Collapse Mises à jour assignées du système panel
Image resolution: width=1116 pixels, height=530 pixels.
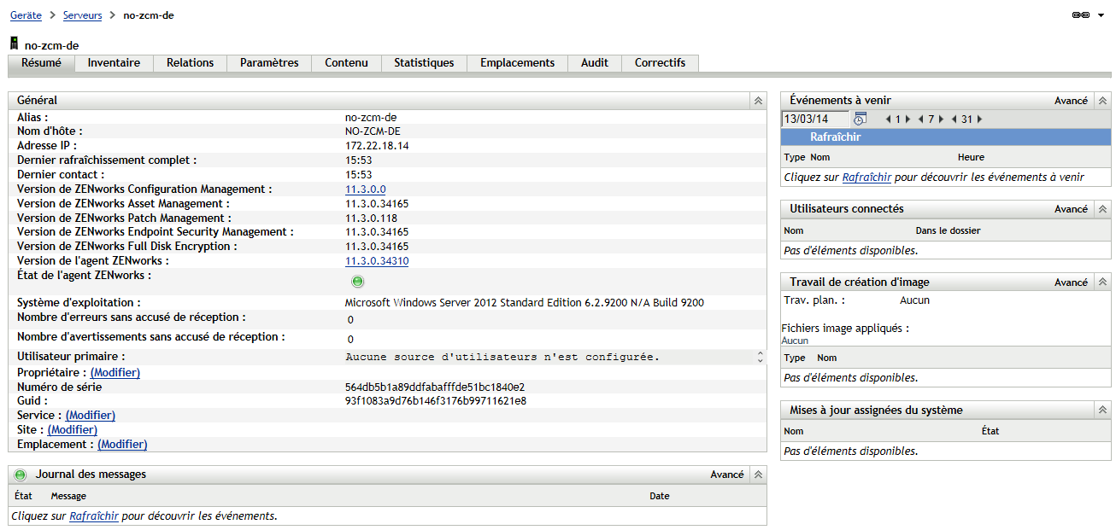point(1102,411)
